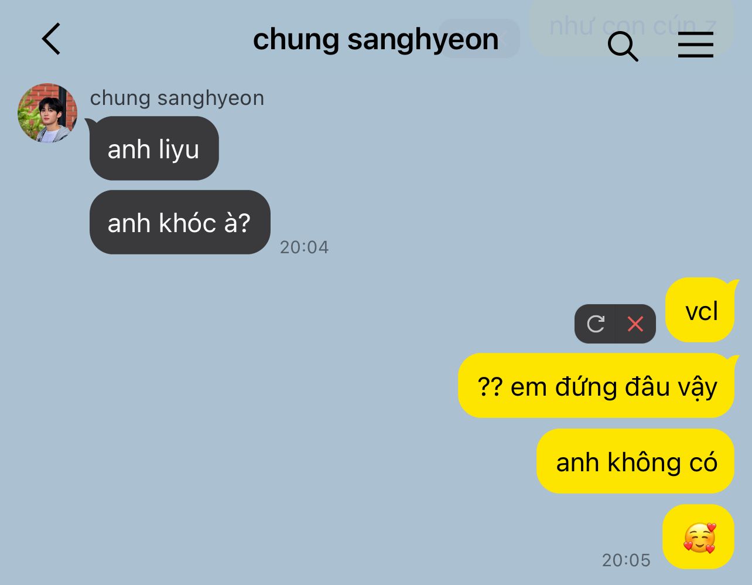Tap the smiling face with hearts emoji message

(x=699, y=537)
